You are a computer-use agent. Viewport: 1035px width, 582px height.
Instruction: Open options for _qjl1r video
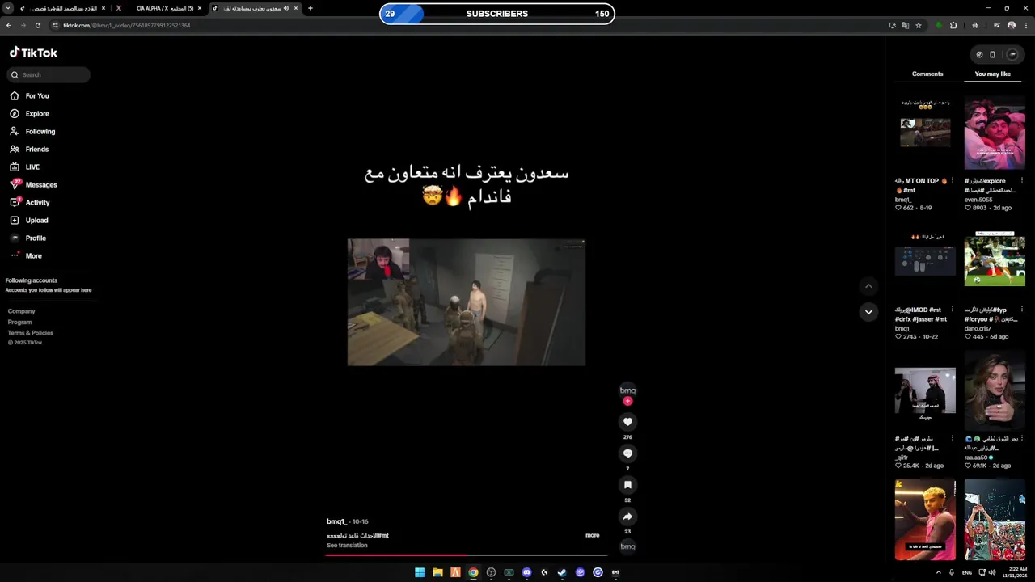953,438
